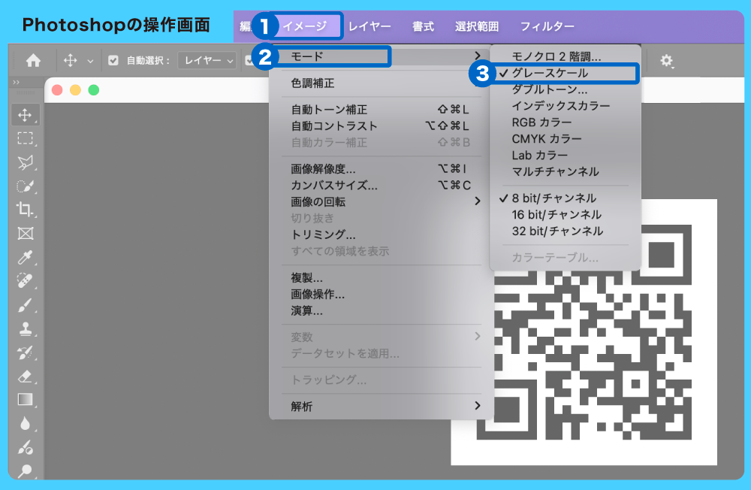Select 8 bit/チャンネル depth option

point(566,198)
